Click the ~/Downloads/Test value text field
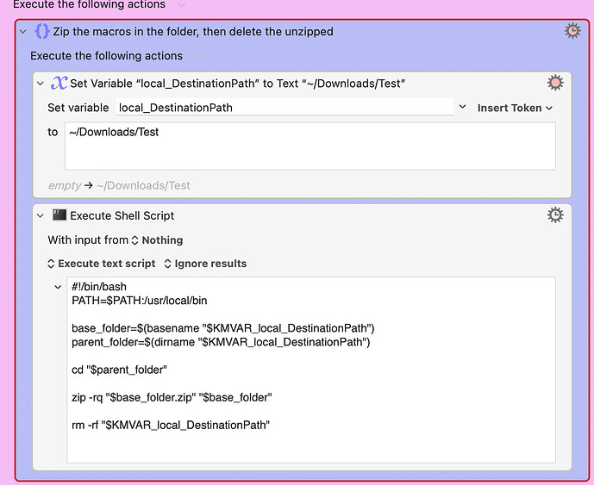 pos(310,146)
